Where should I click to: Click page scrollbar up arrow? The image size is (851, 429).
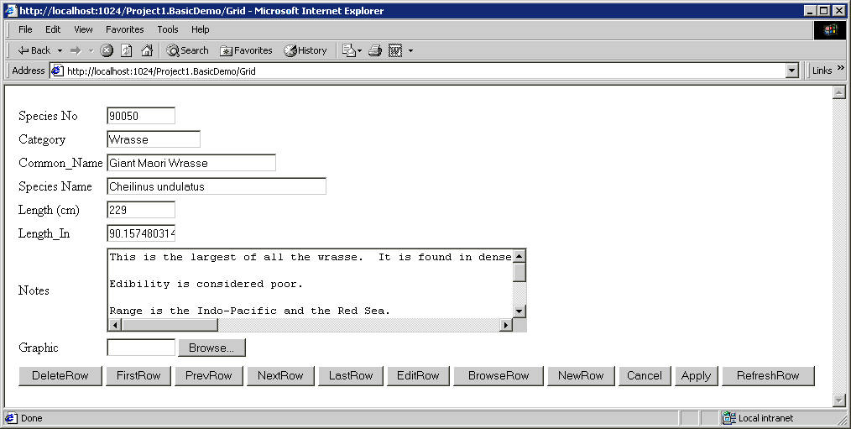coord(839,92)
